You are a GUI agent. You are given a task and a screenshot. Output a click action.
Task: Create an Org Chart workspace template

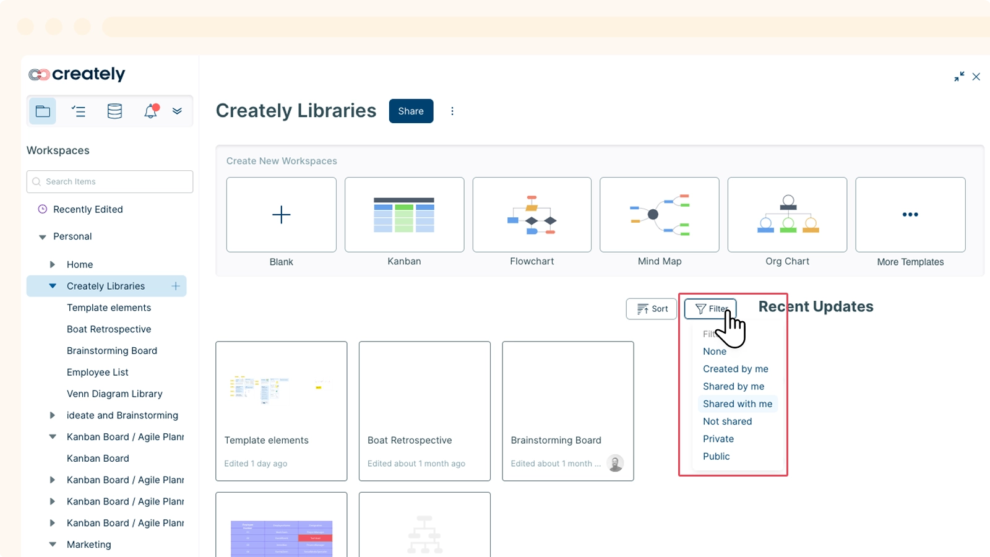pyautogui.click(x=787, y=215)
